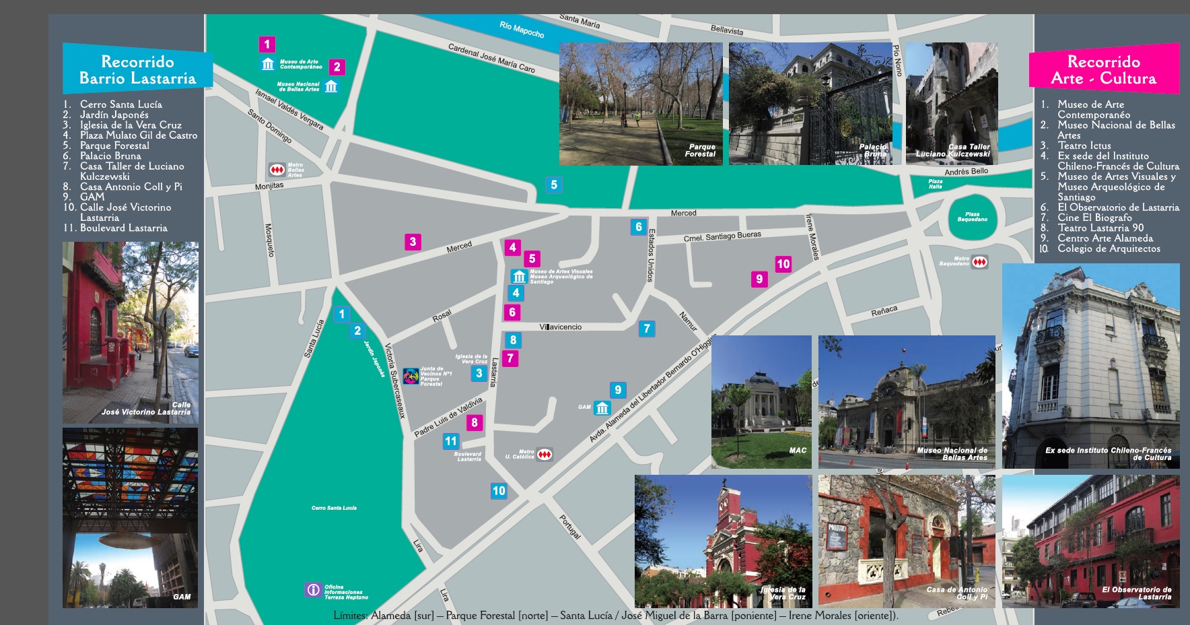Select magenta marker 7 on Lastarria street
This screenshot has height=625, width=1190.
510,358
